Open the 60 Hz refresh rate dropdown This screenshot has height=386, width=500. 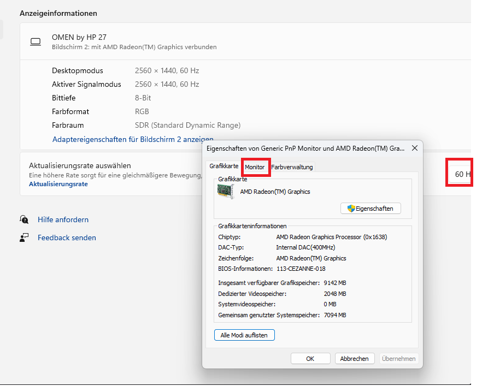coord(460,174)
